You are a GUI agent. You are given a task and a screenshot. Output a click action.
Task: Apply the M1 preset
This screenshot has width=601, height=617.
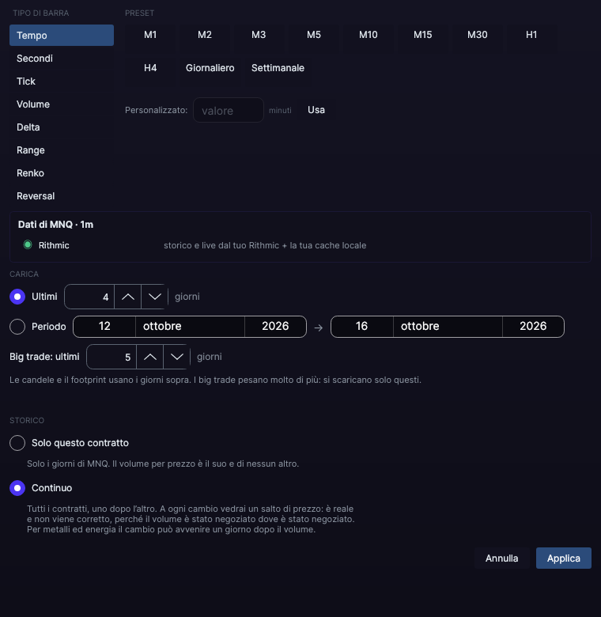(150, 35)
